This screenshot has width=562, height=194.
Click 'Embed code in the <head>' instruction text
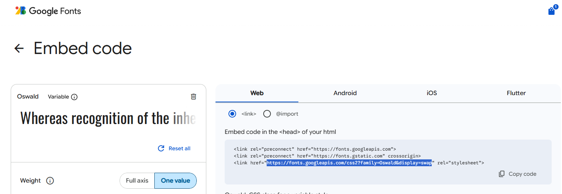click(x=280, y=132)
